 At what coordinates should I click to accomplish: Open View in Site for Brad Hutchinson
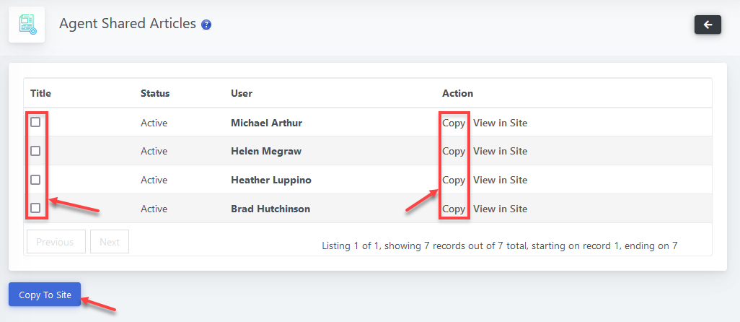click(x=500, y=209)
